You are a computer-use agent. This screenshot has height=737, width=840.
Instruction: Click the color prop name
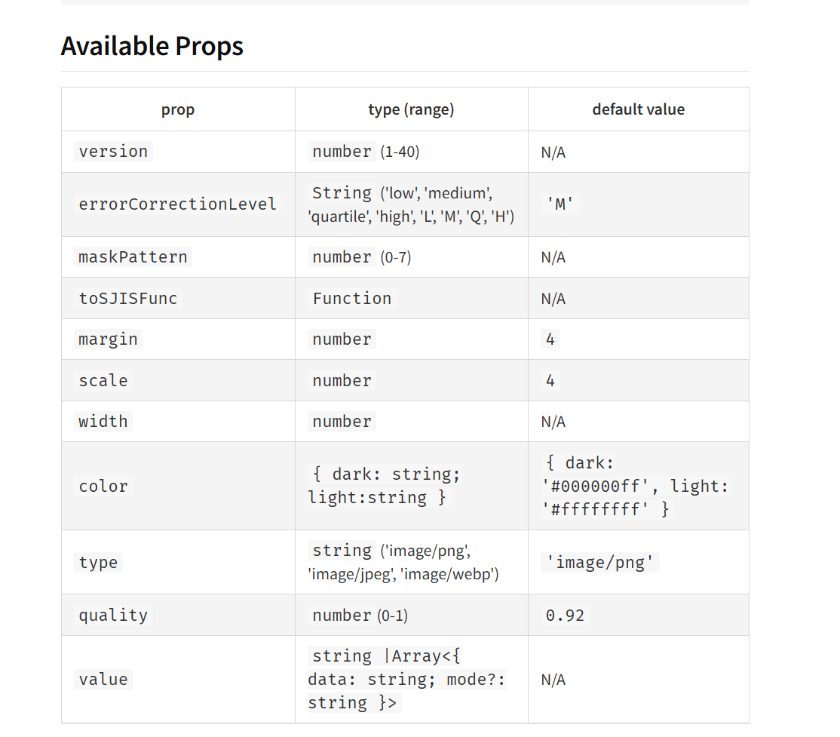(103, 486)
